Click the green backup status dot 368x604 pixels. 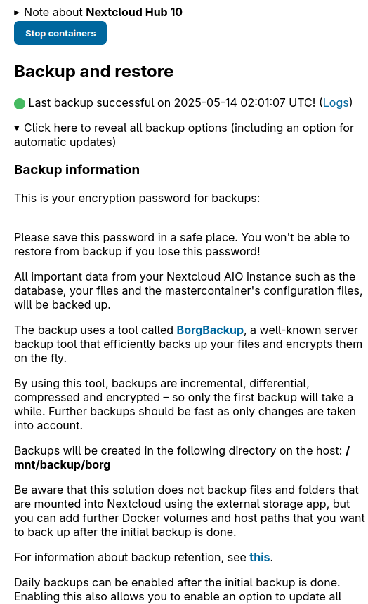(20, 103)
